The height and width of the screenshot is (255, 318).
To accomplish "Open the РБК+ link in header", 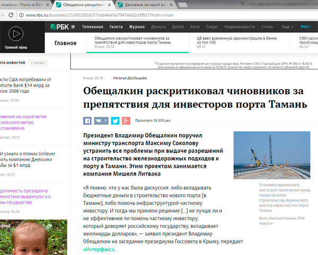I will point(306,26).
